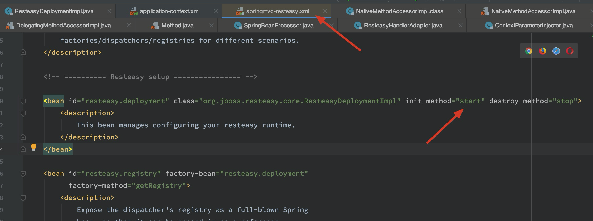
Task: Click the yellow intention lightbulb icon
Action: tap(34, 148)
